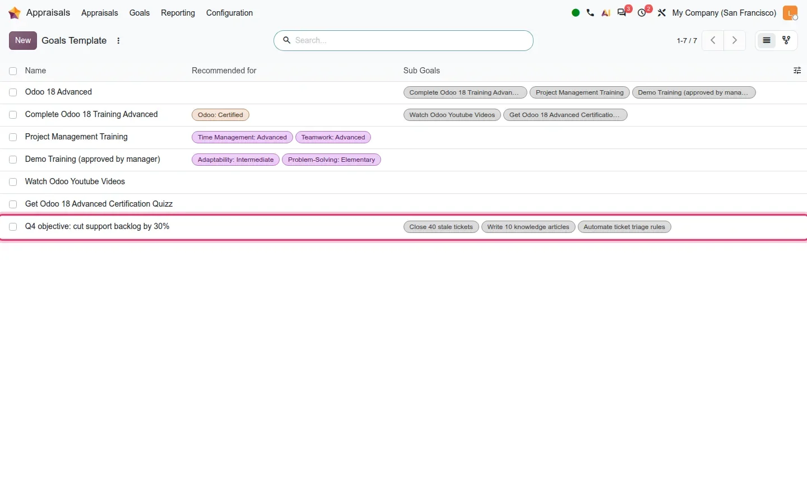The image size is (807, 504).
Task: Go to the previous page arrow
Action: [x=713, y=40]
